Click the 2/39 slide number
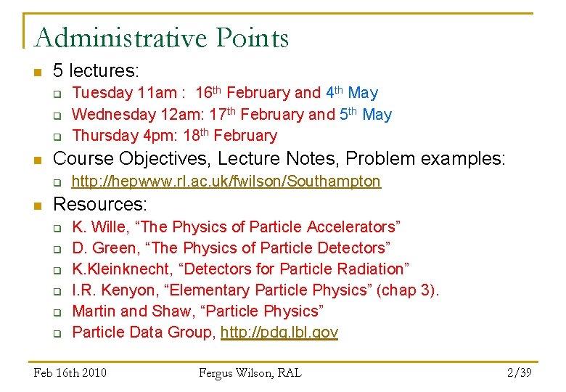The width and height of the screenshot is (566, 392). click(x=519, y=372)
